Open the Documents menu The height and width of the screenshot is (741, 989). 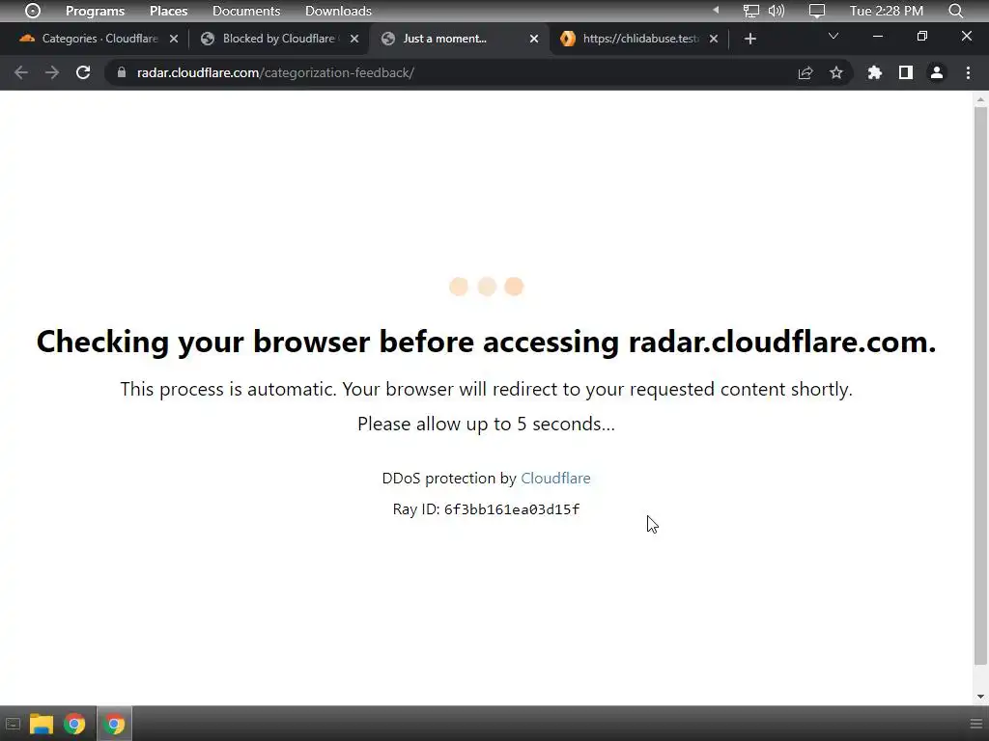pyautogui.click(x=246, y=11)
